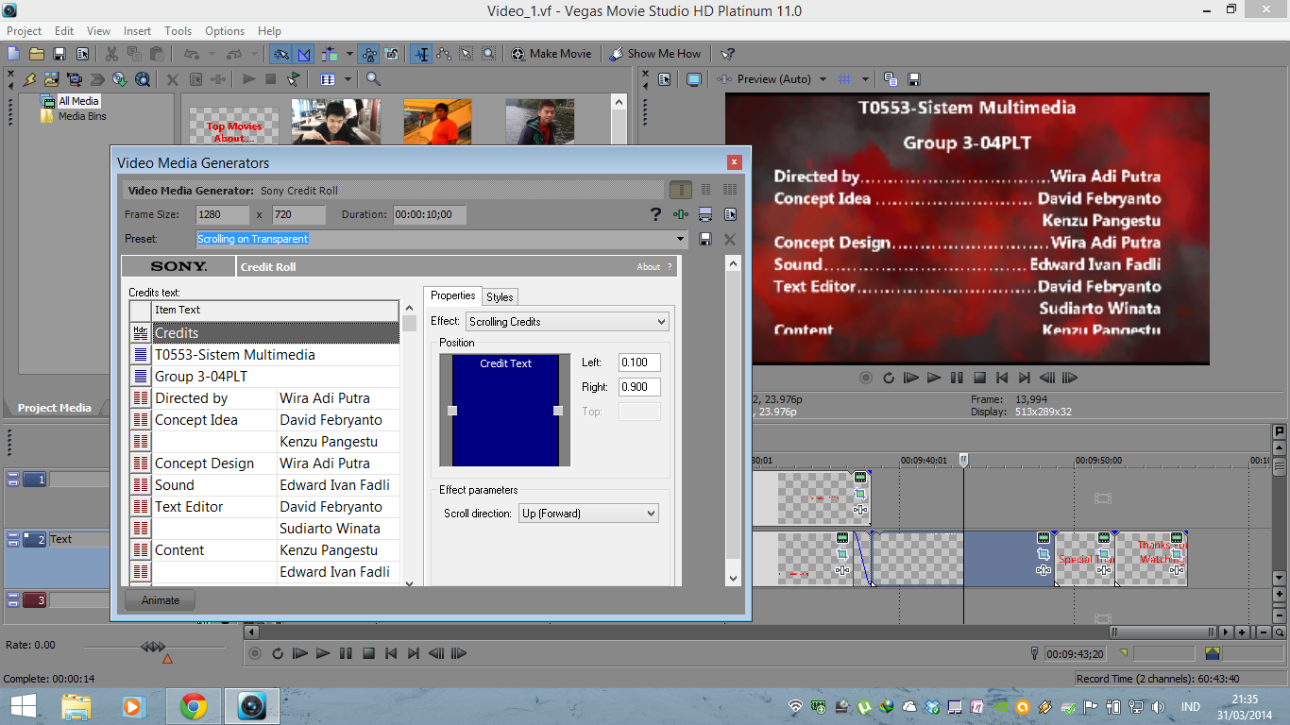Expand the Effect dropdown showing Scrolling Credits
Viewport: 1290px width, 725px height.
coord(661,322)
